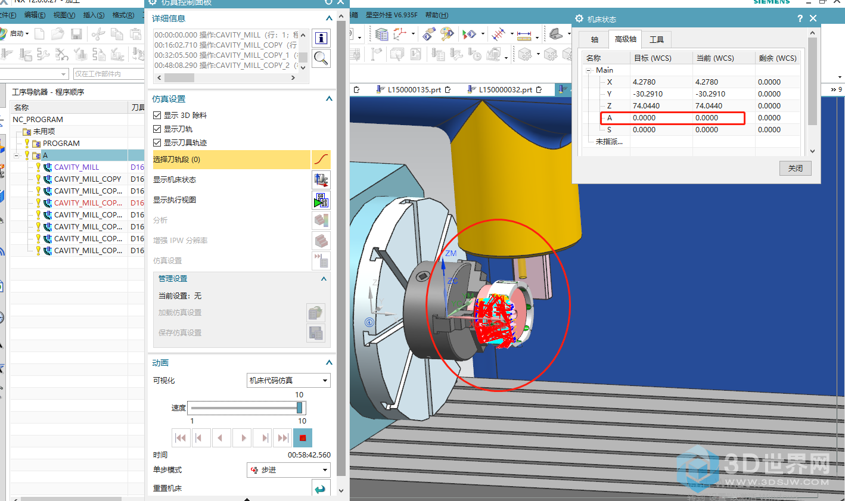Image resolution: width=845 pixels, height=501 pixels.
Task: Toggle the 显示刀具轨迹 checkbox
Action: (157, 142)
